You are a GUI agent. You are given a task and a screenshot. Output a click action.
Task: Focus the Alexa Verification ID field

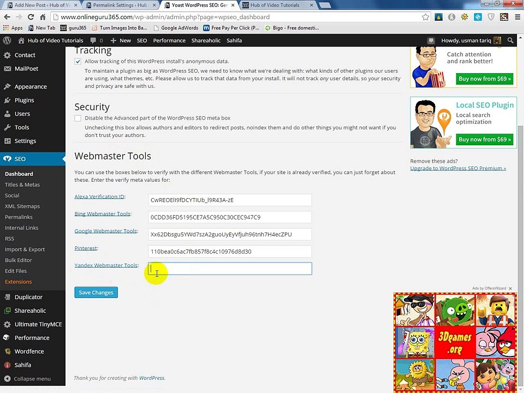coord(230,200)
